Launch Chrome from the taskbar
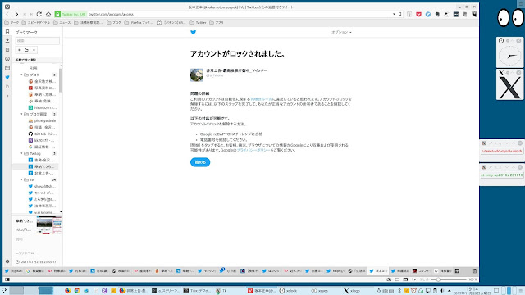Viewport: 525px width, 295px height. 77,291
